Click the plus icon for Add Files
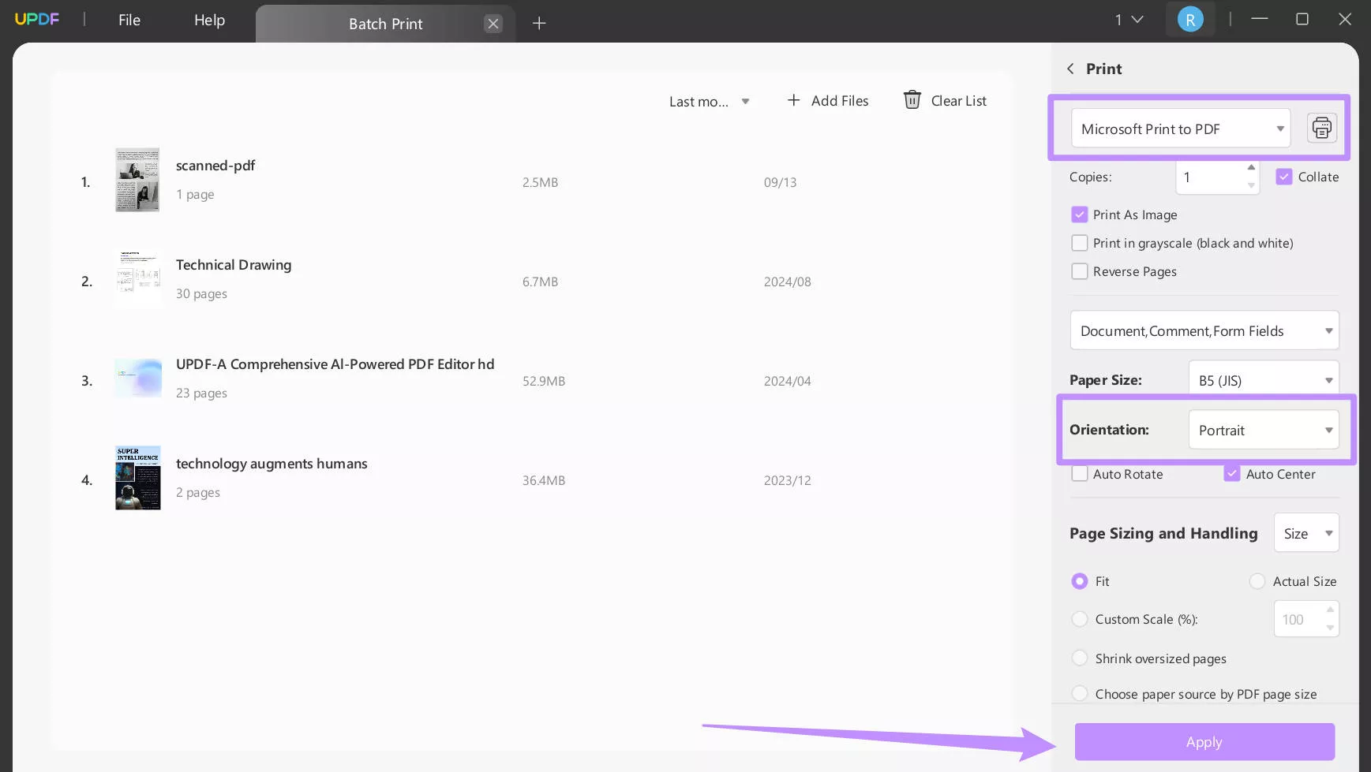This screenshot has width=1371, height=772. [x=794, y=100]
